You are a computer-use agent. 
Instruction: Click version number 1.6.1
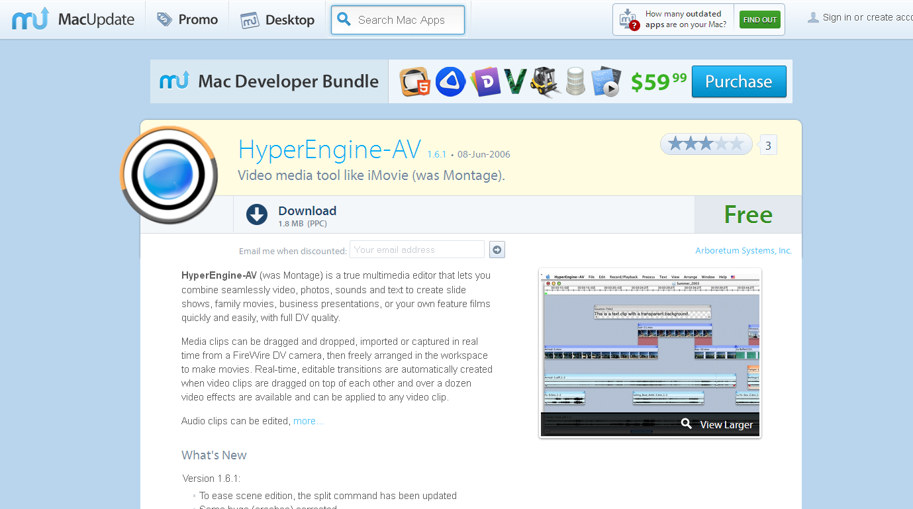437,154
